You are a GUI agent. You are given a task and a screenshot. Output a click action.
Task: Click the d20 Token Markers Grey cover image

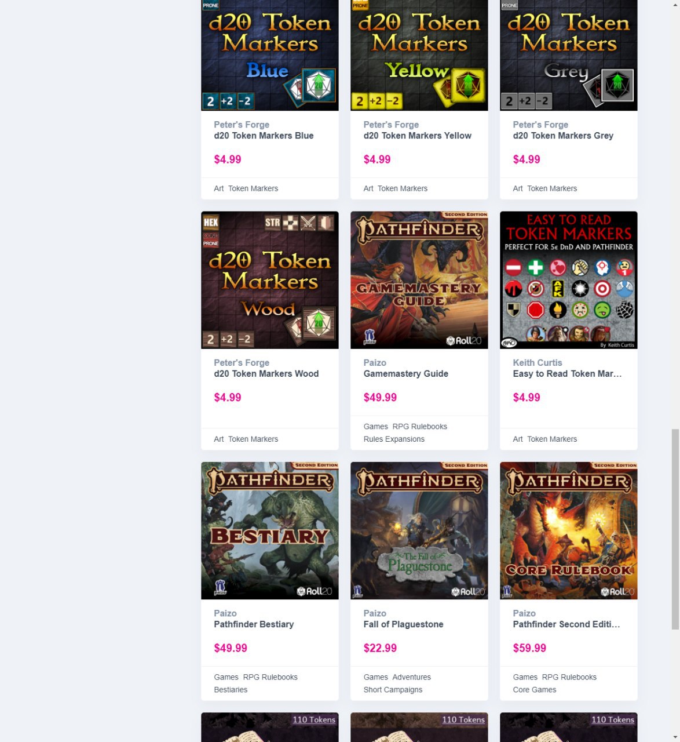tap(568, 55)
